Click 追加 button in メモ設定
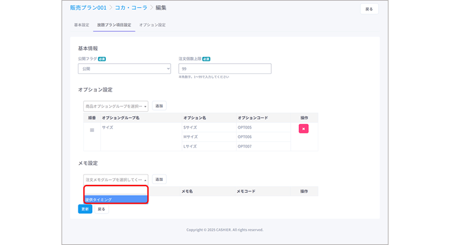This screenshot has width=450, height=245. pos(160,180)
